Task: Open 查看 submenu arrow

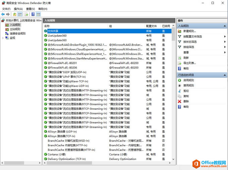Action: (x=225, y=53)
